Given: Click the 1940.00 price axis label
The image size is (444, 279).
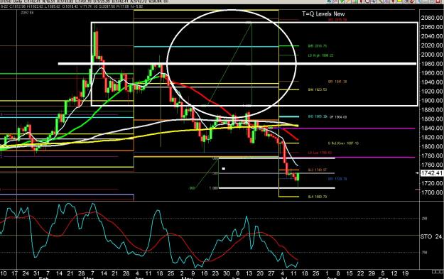Looking at the screenshot, I should pyautogui.click(x=432, y=82).
